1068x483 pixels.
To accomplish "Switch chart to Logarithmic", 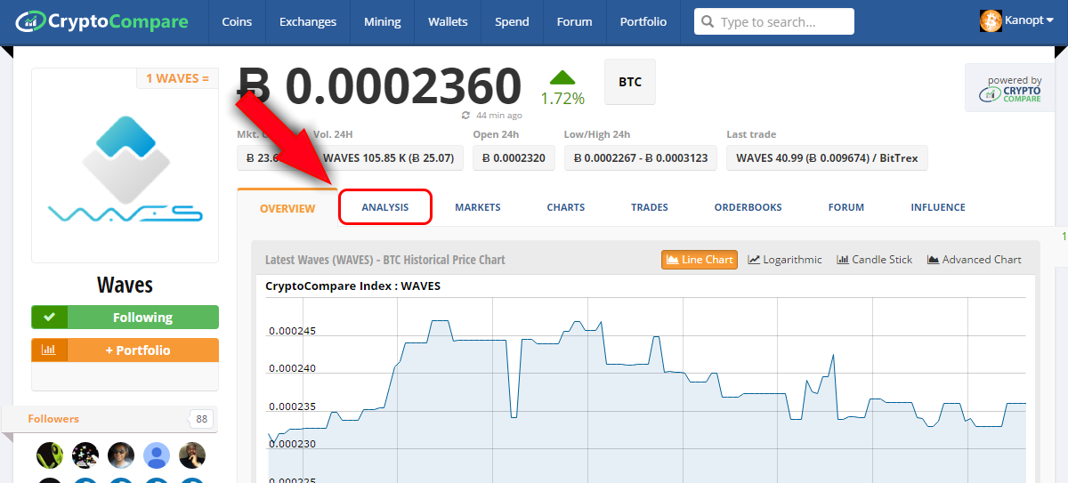I will [785, 260].
